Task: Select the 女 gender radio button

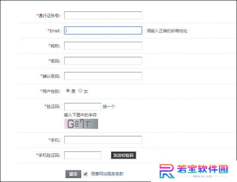Action: tap(81, 91)
